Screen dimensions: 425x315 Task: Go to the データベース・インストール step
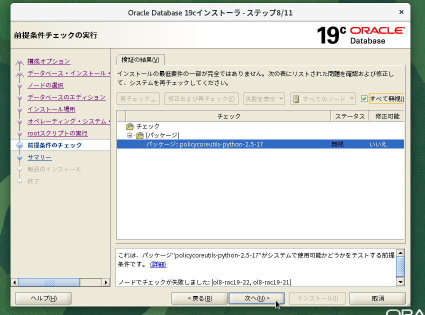(68, 73)
